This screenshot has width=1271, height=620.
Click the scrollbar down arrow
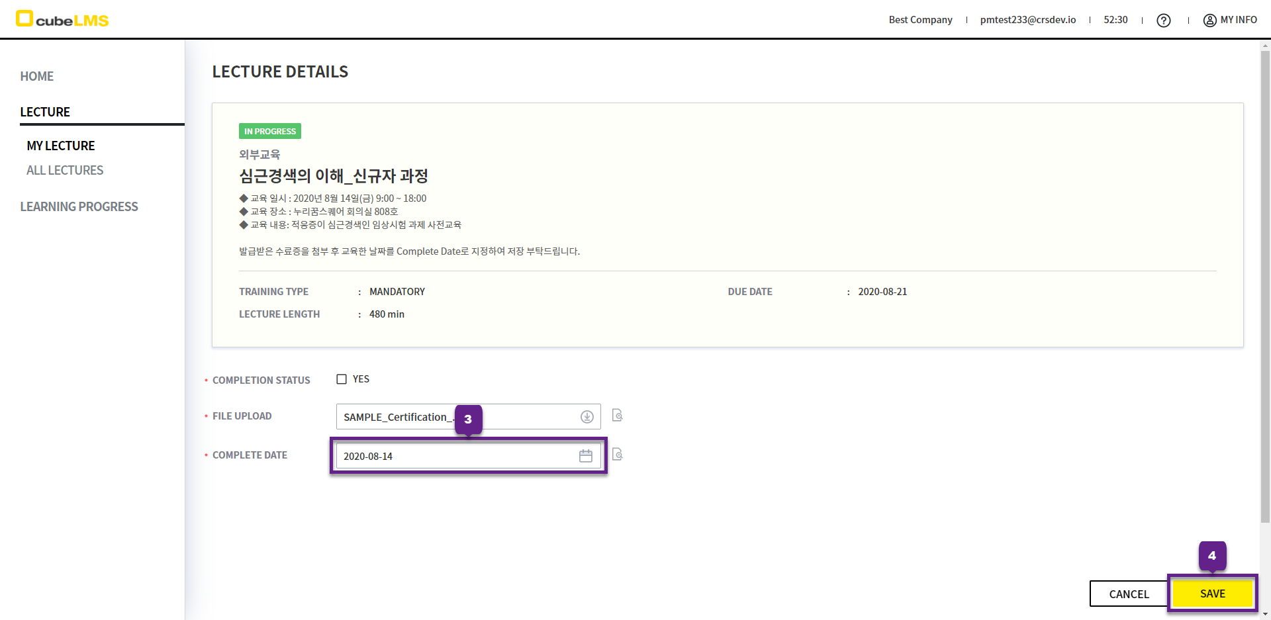click(x=1265, y=614)
